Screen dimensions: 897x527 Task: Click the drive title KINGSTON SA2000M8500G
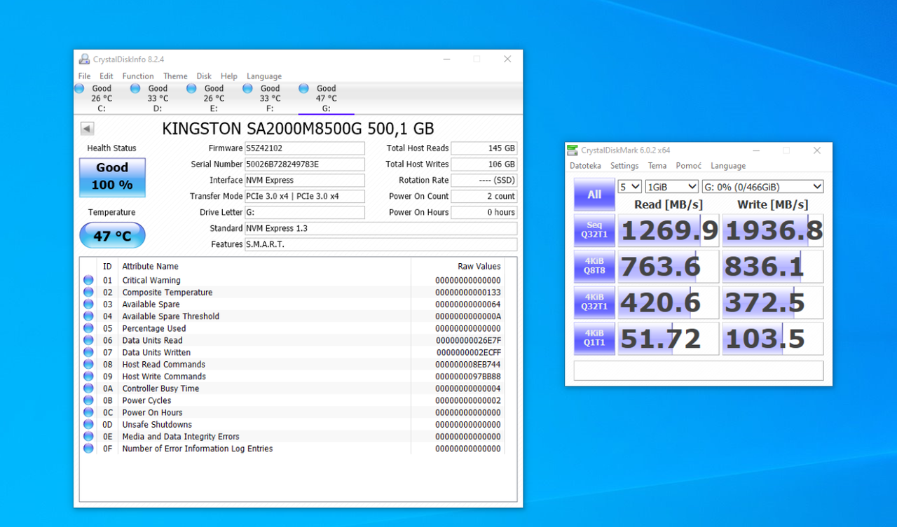tap(298, 129)
